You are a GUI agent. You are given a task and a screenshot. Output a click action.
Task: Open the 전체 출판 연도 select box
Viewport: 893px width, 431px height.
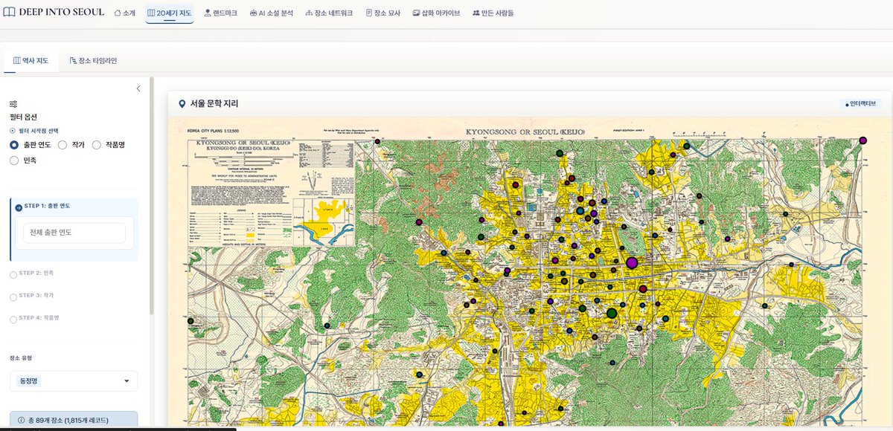74,233
